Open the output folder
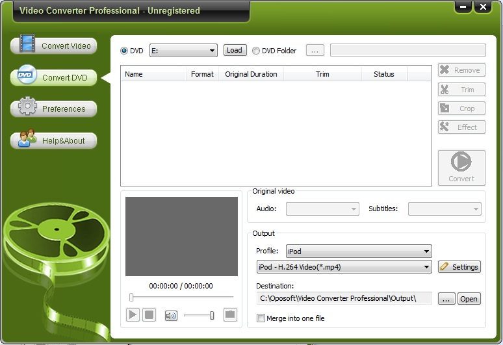503x345 pixels. pos(469,298)
